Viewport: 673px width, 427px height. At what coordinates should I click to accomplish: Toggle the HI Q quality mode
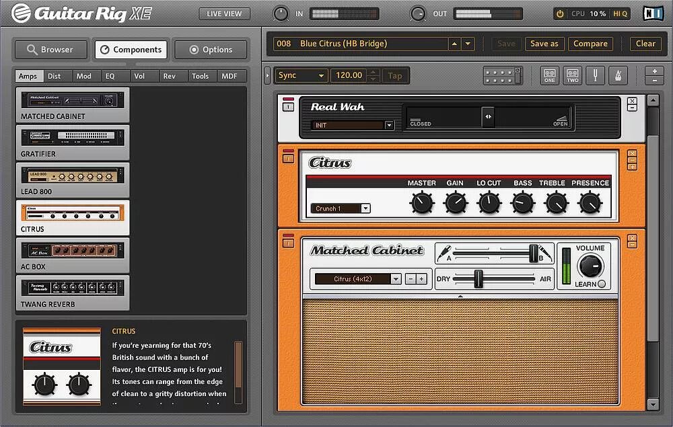pyautogui.click(x=620, y=13)
